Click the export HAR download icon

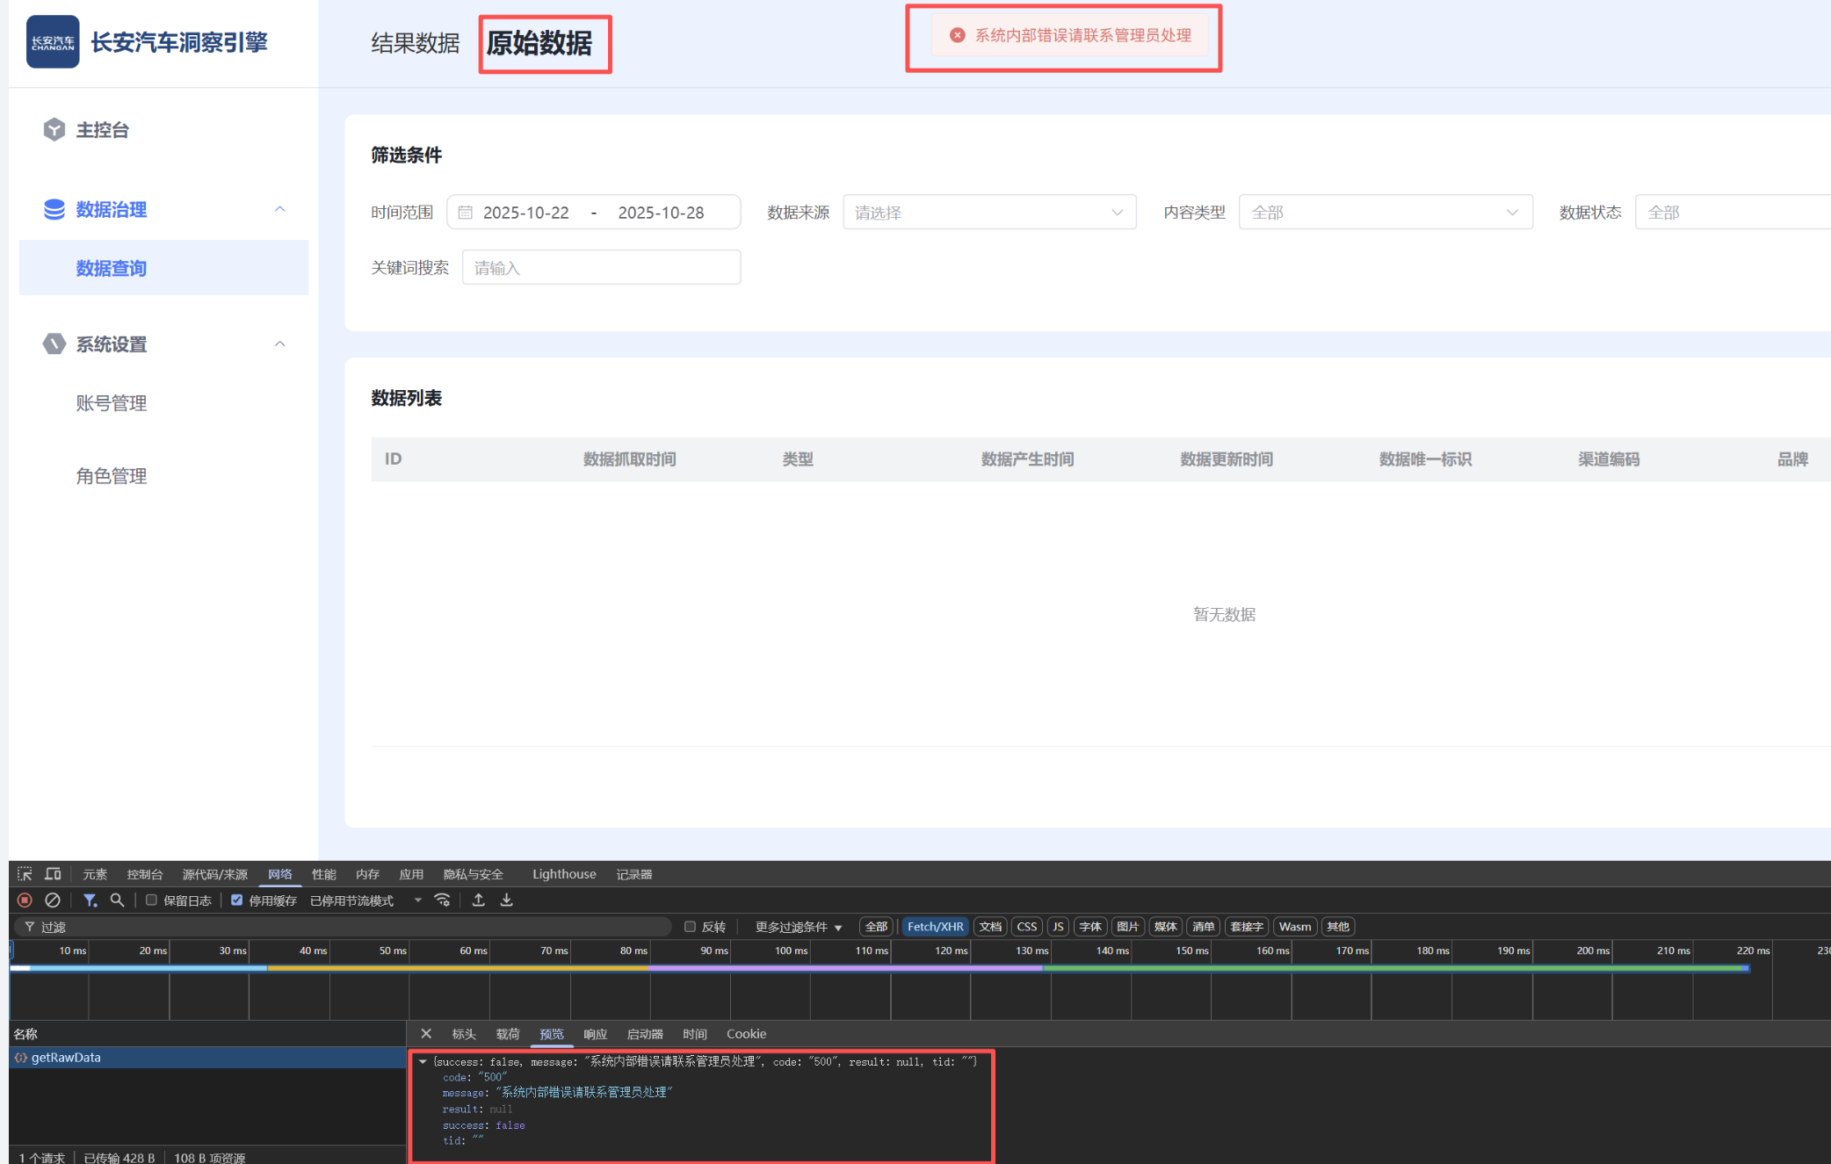point(507,900)
